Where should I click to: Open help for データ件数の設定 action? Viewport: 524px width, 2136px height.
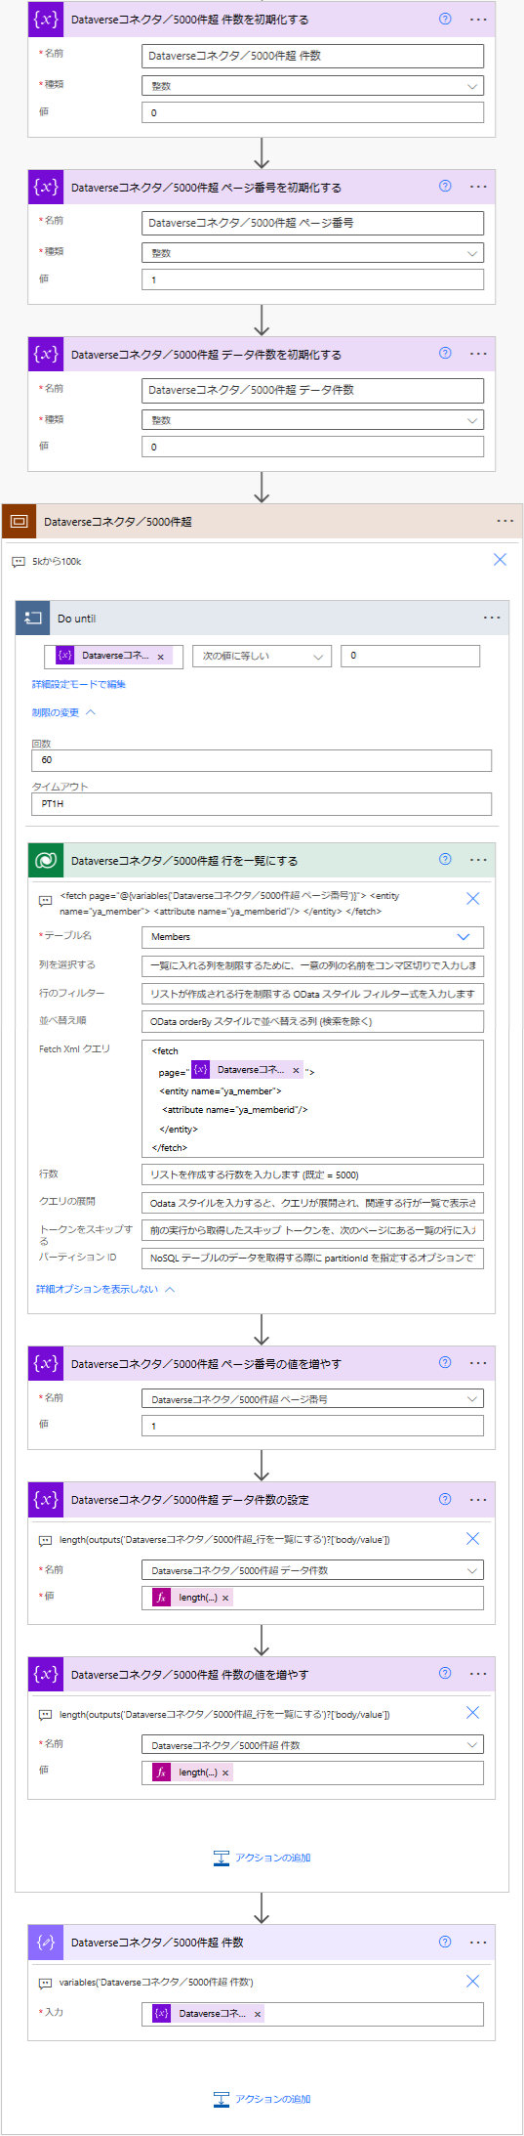(445, 1499)
